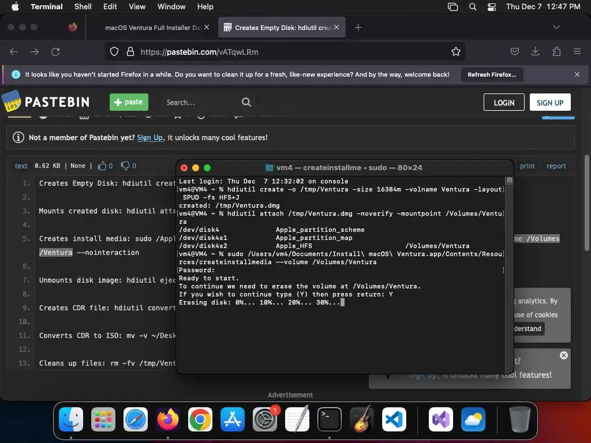Switch to macOS Ventura Full Installer tab
Image resolution: width=591 pixels, height=443 pixels.
(152, 28)
